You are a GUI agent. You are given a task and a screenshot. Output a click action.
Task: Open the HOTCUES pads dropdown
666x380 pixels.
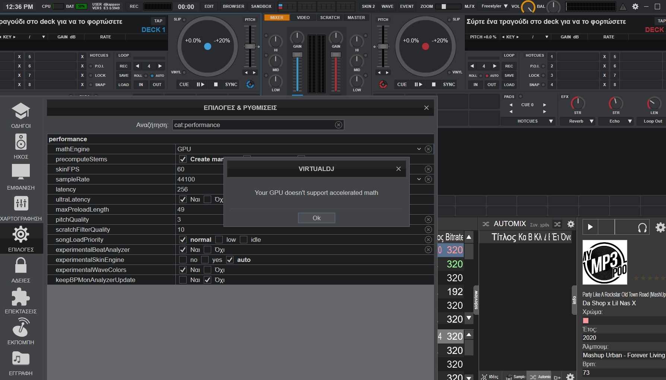tap(528, 121)
